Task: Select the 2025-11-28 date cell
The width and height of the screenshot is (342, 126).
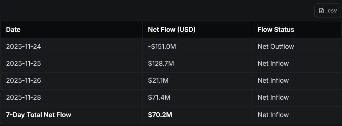Action: click(x=23, y=98)
